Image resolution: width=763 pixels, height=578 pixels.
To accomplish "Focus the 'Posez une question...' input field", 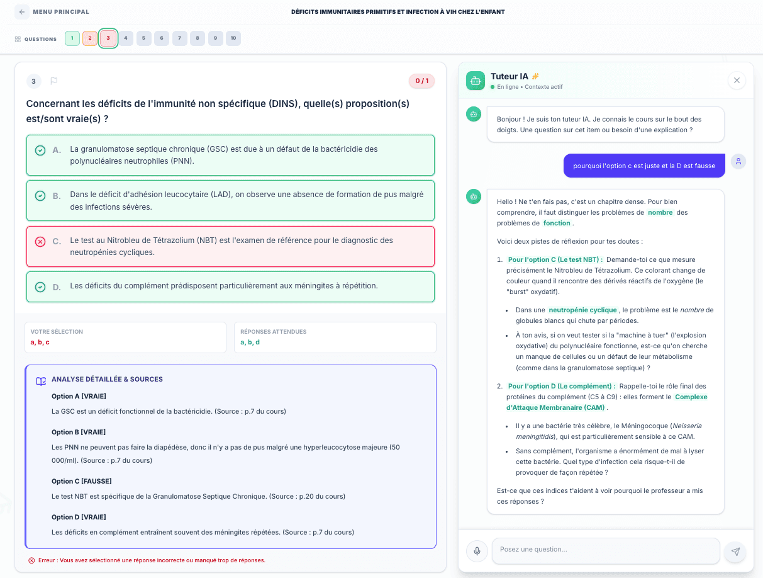I will coord(605,550).
